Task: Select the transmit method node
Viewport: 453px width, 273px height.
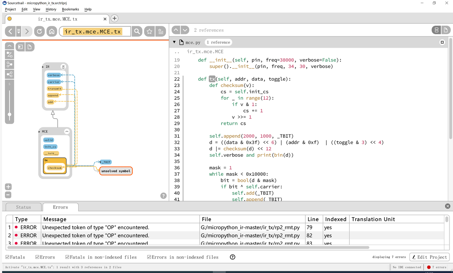Action: pyautogui.click(x=55, y=88)
